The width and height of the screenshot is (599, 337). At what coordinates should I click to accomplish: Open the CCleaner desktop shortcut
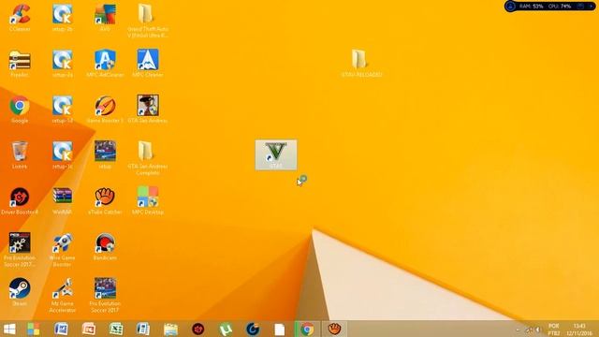click(20, 17)
